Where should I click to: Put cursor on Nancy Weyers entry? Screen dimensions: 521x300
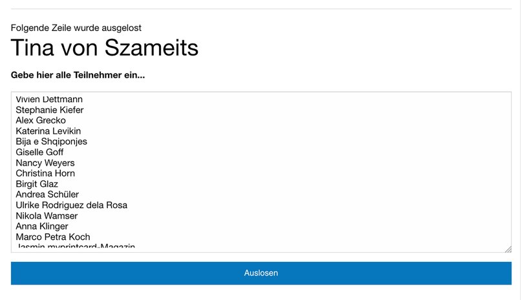(x=45, y=163)
